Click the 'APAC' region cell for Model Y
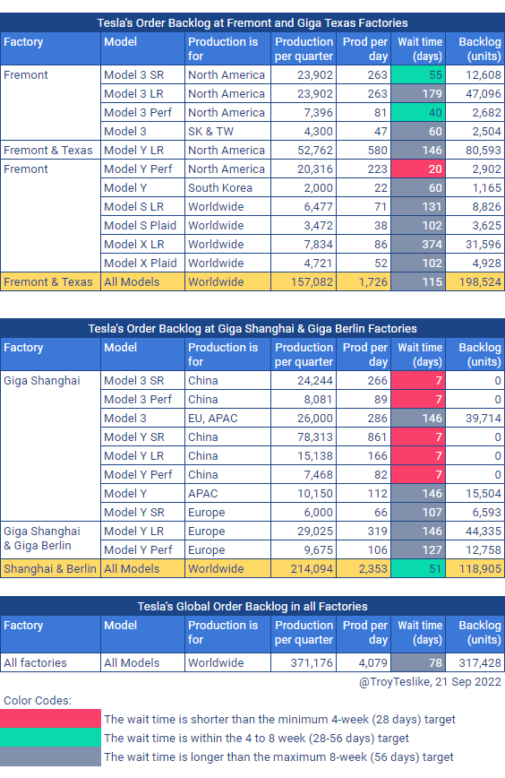The width and height of the screenshot is (505, 778). 227,494
